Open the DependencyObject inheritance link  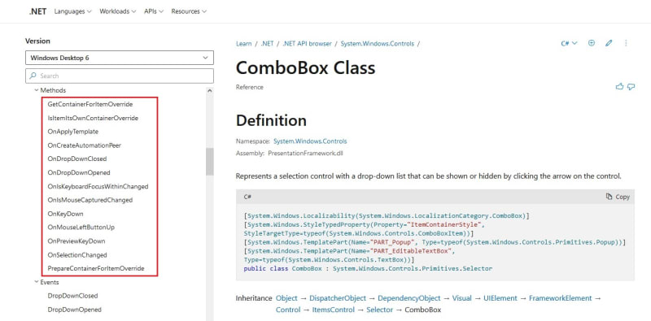[409, 298]
